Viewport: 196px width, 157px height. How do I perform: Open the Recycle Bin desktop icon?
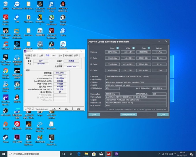pos(6,5)
